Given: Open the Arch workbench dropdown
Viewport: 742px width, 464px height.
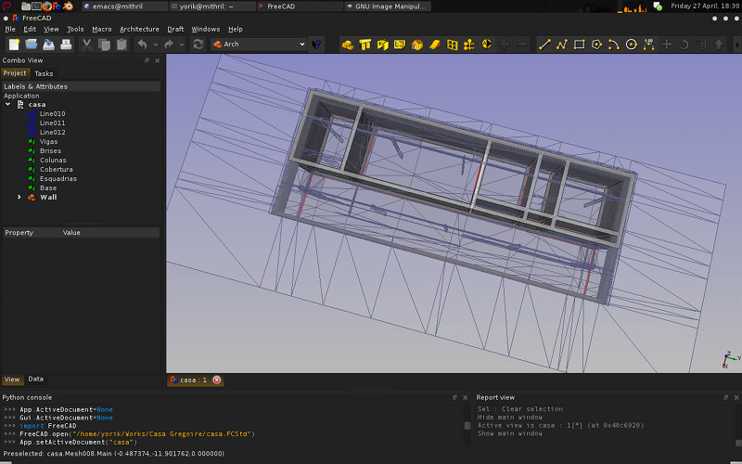Looking at the screenshot, I should 258,44.
